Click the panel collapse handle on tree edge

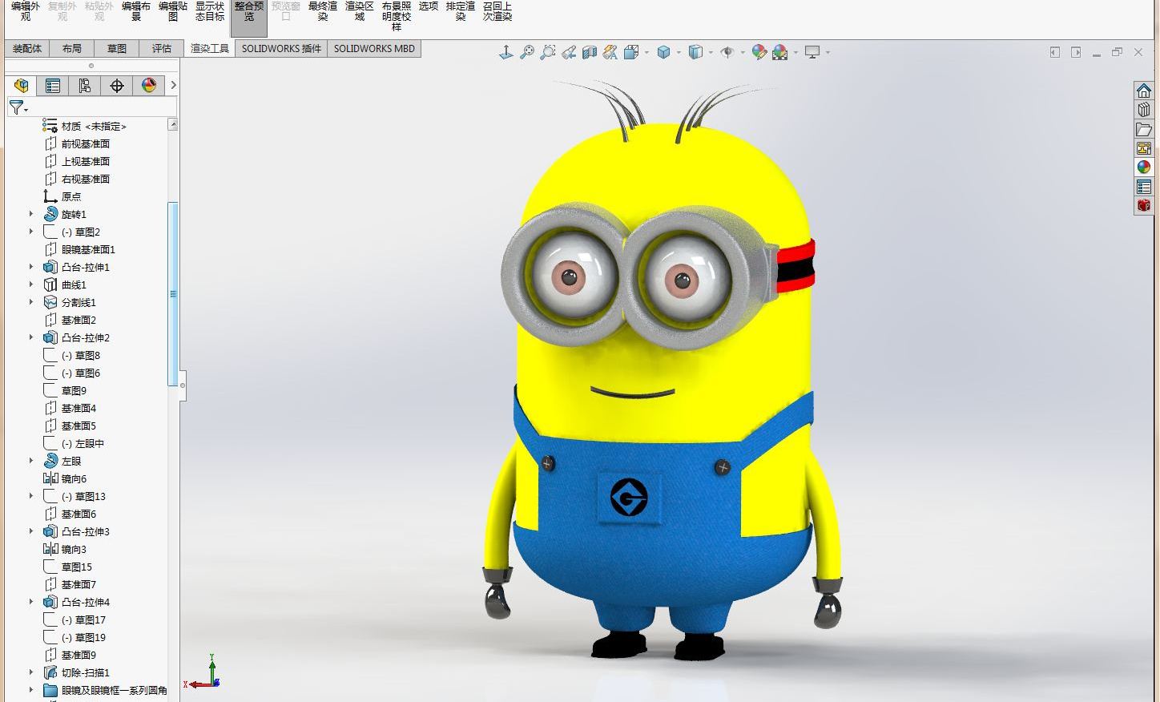click(183, 385)
